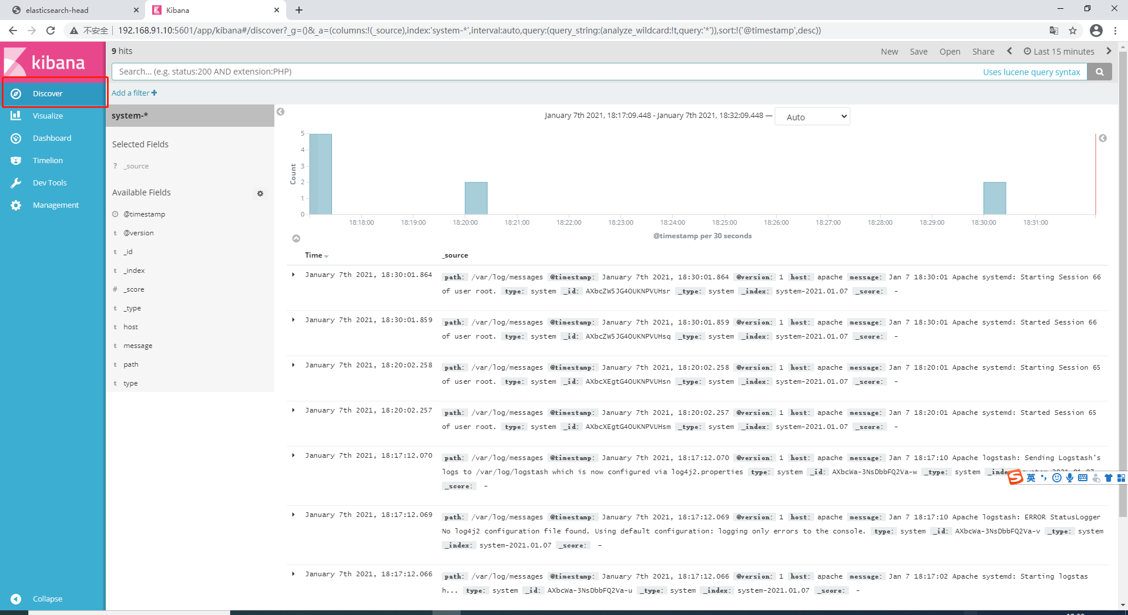Reload the browser page
1128x615 pixels.
point(51,31)
